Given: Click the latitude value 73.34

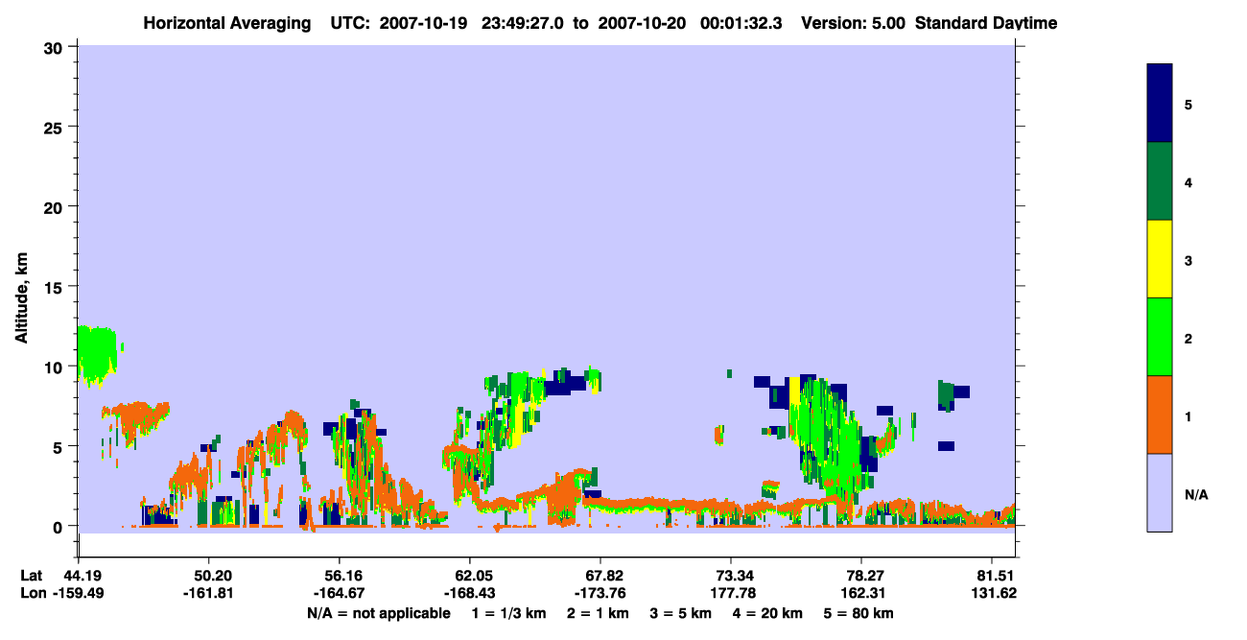Looking at the screenshot, I should [x=731, y=576].
